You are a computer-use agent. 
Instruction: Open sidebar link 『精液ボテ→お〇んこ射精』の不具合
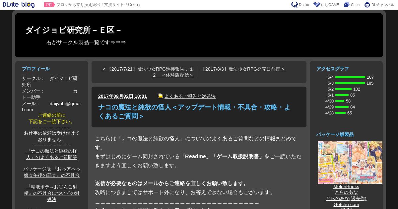click(x=52, y=193)
